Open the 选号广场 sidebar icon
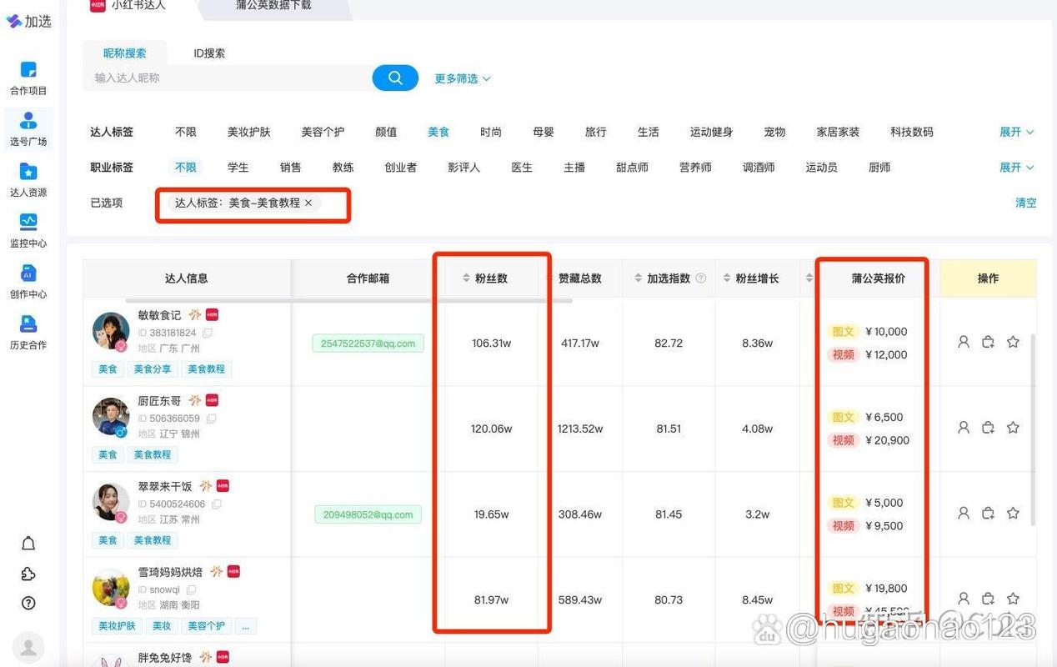Image resolution: width=1057 pixels, height=667 pixels. 28,128
